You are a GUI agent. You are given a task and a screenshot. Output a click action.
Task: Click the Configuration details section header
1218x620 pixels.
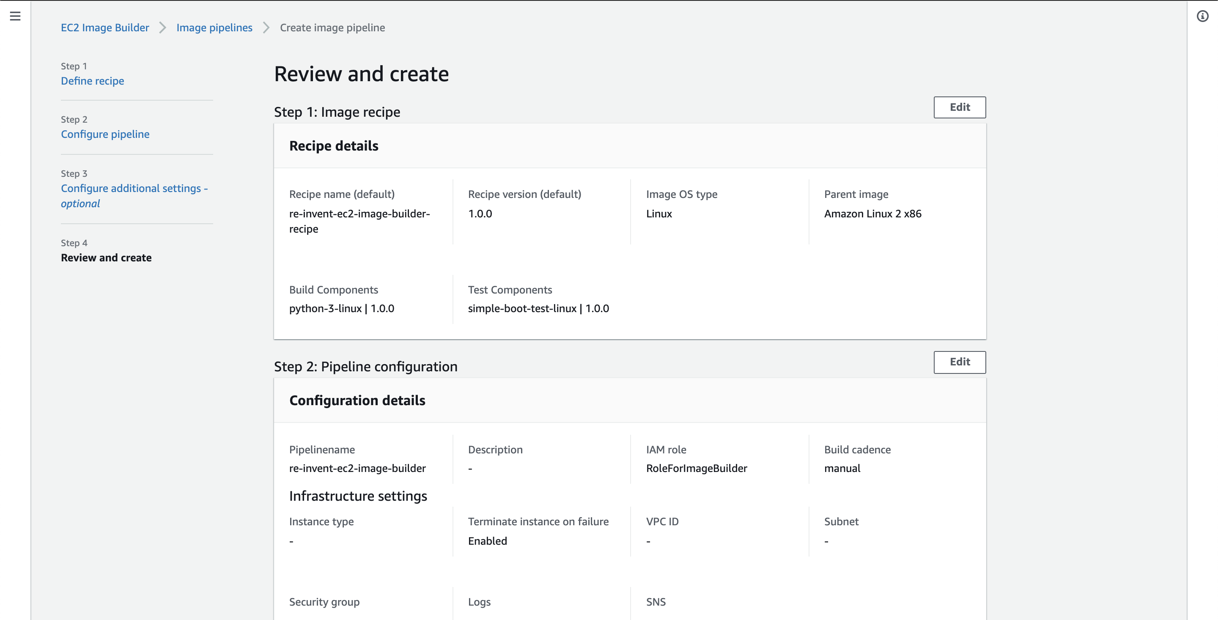tap(357, 400)
